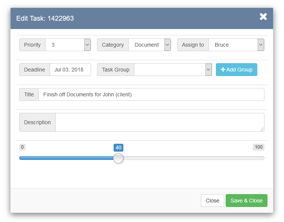Click the Close button
The width and height of the screenshot is (284, 222).
click(x=213, y=201)
